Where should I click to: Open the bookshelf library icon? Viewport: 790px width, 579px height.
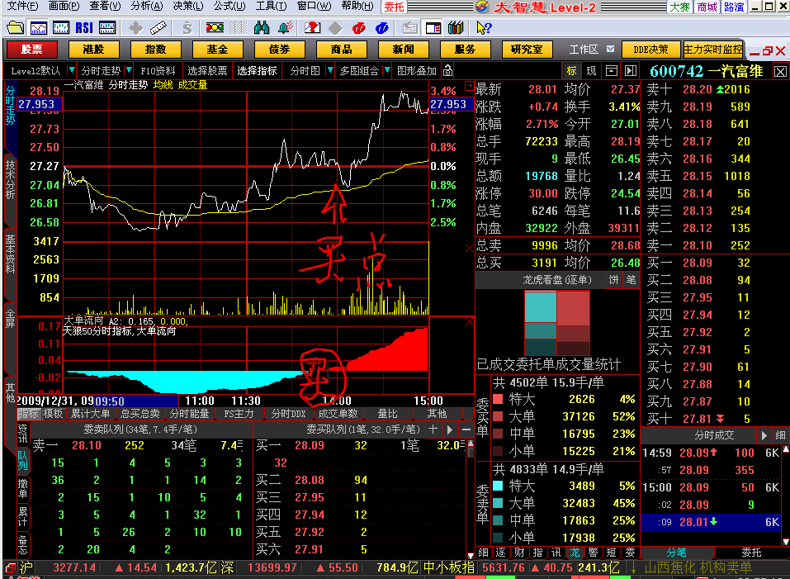[x=456, y=28]
